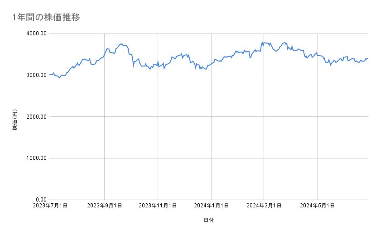Screen dimensions: 380x235
Task: Select the 2024年1月1日 x-axis label
Action: [x=211, y=206]
